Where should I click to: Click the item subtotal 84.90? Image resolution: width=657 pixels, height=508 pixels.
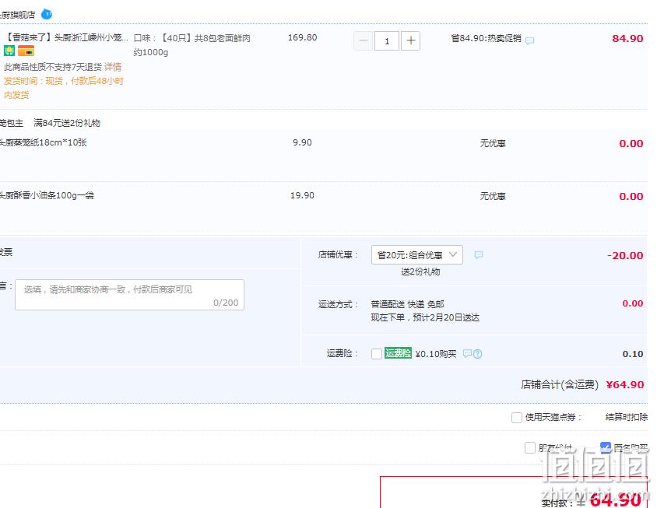point(627,39)
